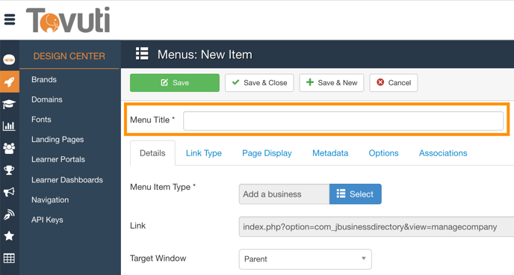Open the ninja face sidebar icon
Viewport: 514px width, 275px height.
click(9, 60)
